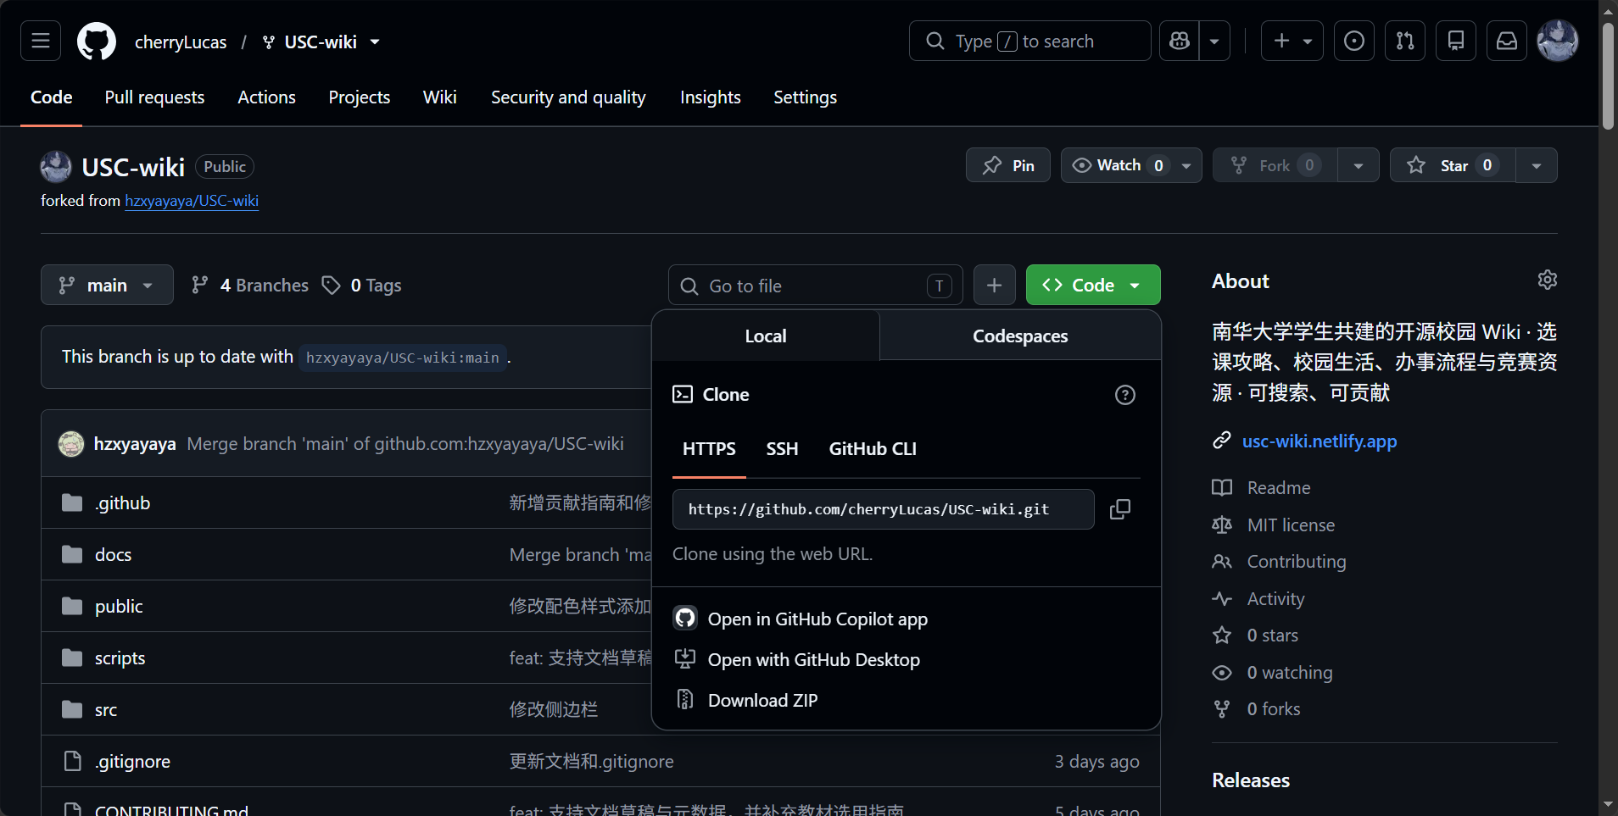The width and height of the screenshot is (1618, 816).
Task: Go to GitHub homepage via Octocat logo
Action: coord(97,41)
